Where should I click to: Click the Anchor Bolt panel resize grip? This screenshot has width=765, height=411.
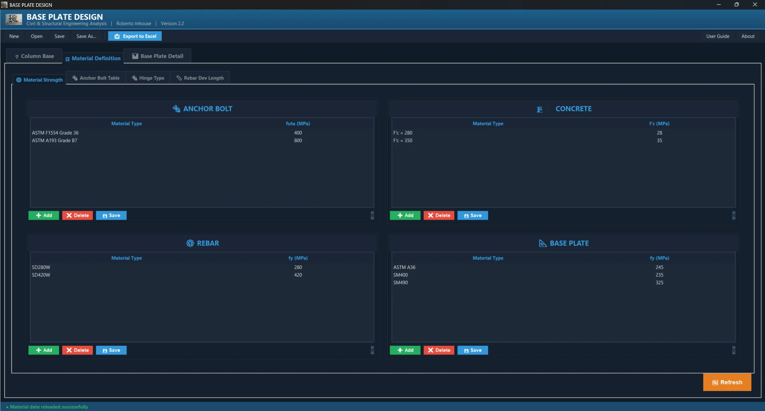pos(373,215)
